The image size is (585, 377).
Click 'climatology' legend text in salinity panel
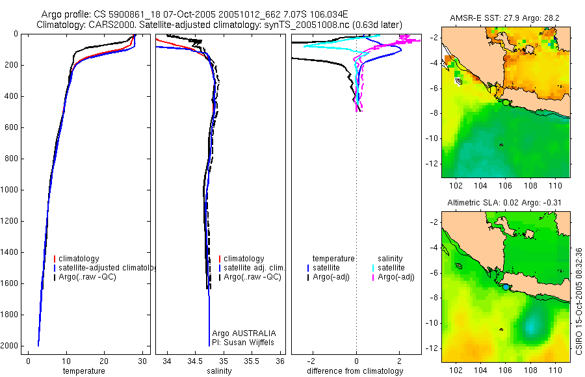pyautogui.click(x=244, y=259)
